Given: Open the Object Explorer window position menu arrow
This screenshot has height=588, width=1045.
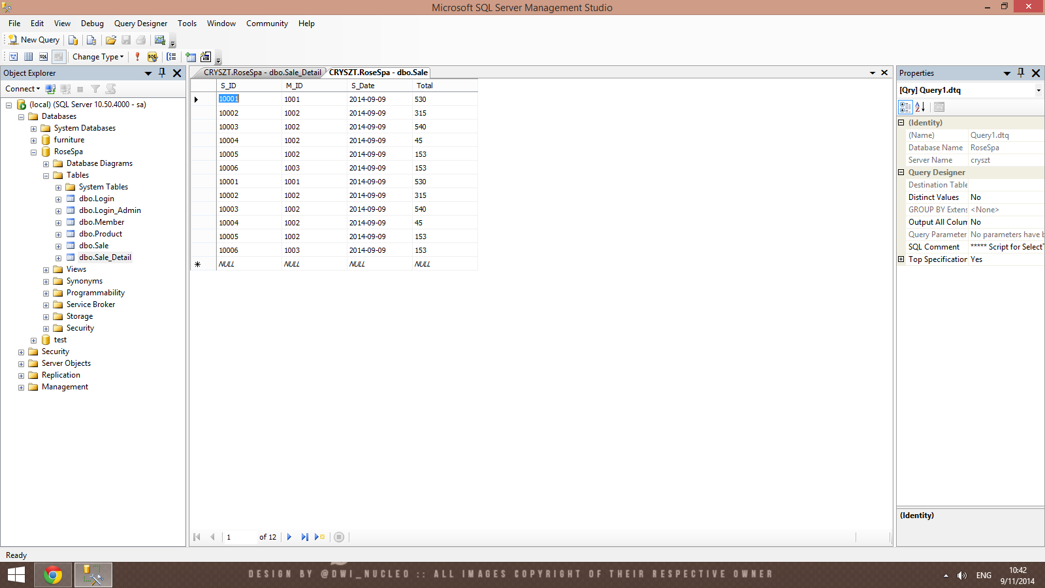Looking at the screenshot, I should pyautogui.click(x=148, y=73).
